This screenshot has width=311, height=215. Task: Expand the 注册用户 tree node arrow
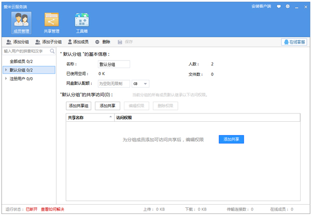tap(6, 78)
